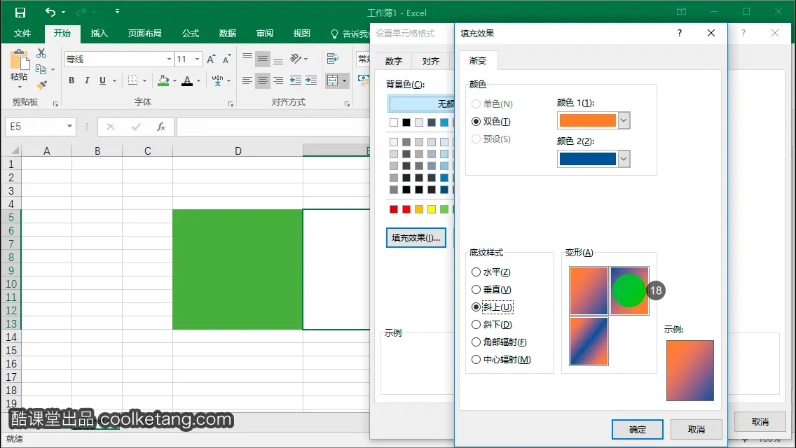Click the Align Left icon

click(247, 80)
